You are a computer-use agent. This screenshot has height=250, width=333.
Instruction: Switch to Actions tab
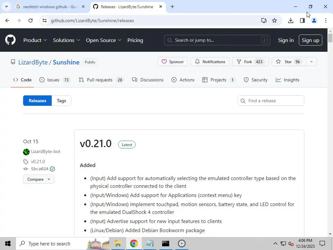pos(183,80)
